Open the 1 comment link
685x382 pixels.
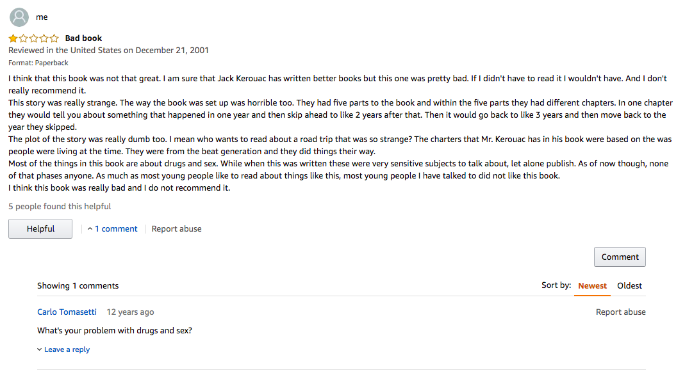(116, 229)
